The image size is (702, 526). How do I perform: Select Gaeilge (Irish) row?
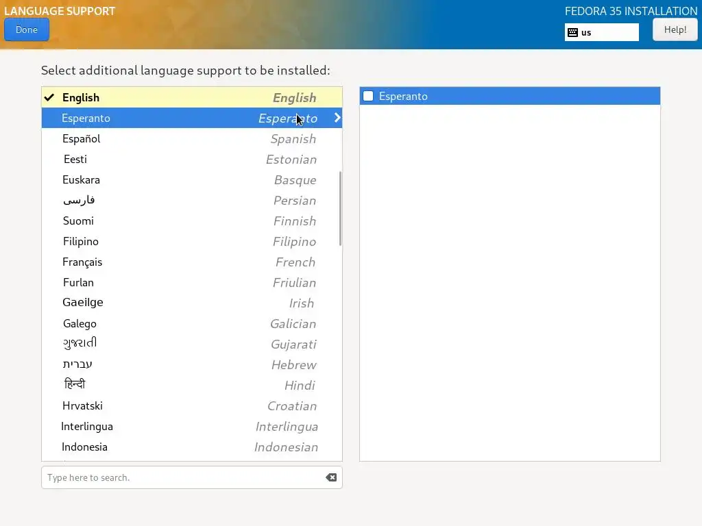(192, 303)
